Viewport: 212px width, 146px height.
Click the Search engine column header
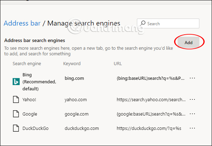point(27,63)
